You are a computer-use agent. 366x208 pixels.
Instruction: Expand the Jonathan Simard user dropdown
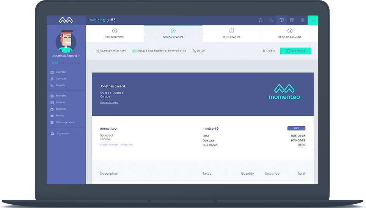pos(66,56)
